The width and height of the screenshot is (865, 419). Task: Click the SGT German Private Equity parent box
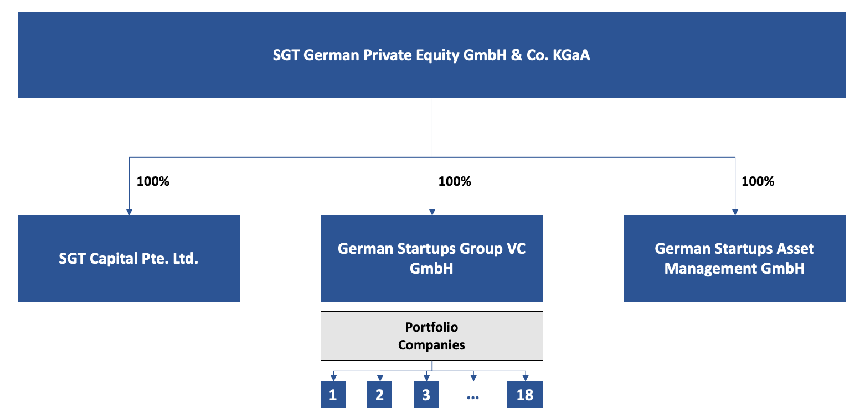431,55
